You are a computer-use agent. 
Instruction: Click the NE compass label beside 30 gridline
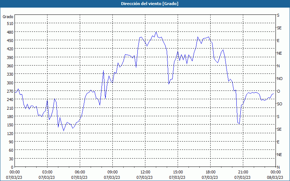point(279,155)
